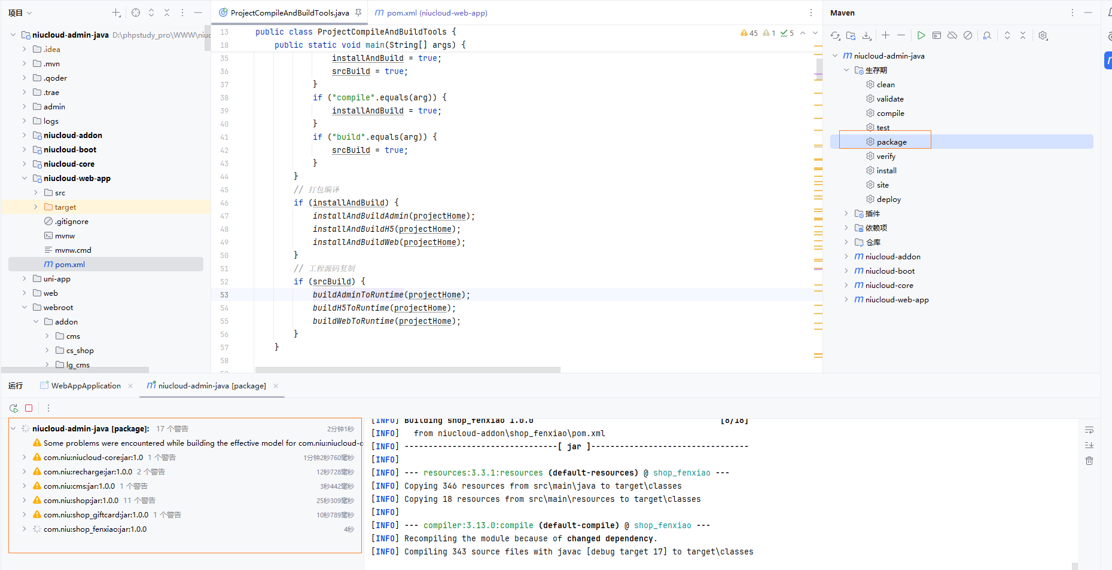Screen dimensions: 1112x570
Task: Open the WebAppApplication run tab
Action: coord(86,385)
